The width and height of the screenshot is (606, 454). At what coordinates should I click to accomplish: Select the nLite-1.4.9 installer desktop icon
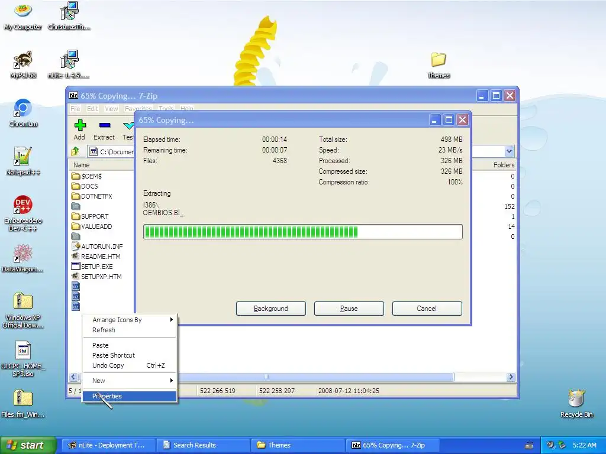(69, 65)
